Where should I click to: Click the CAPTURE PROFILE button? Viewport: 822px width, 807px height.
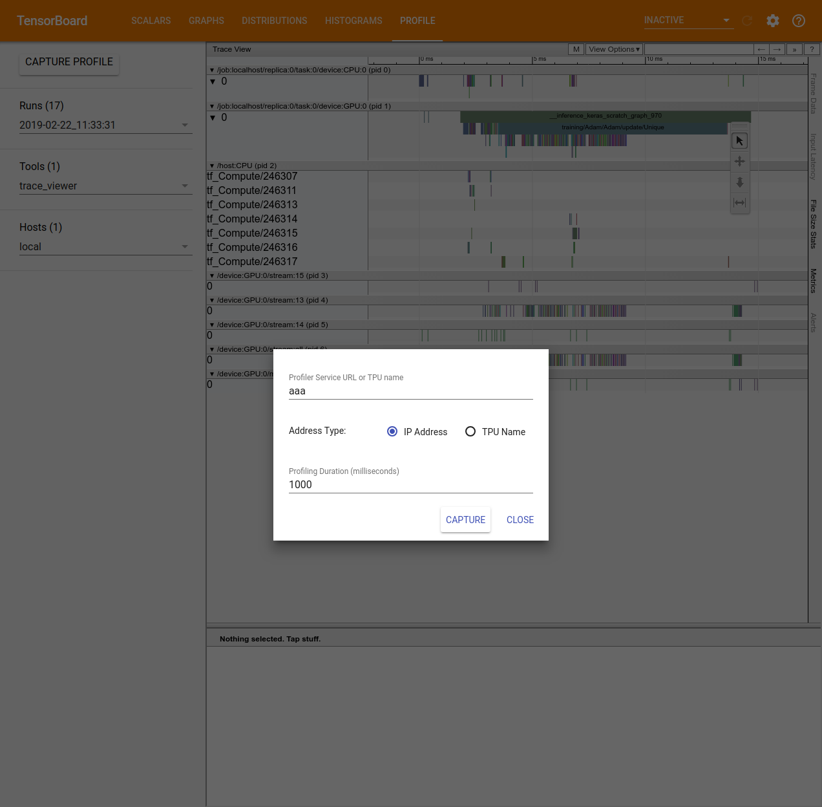pos(69,62)
